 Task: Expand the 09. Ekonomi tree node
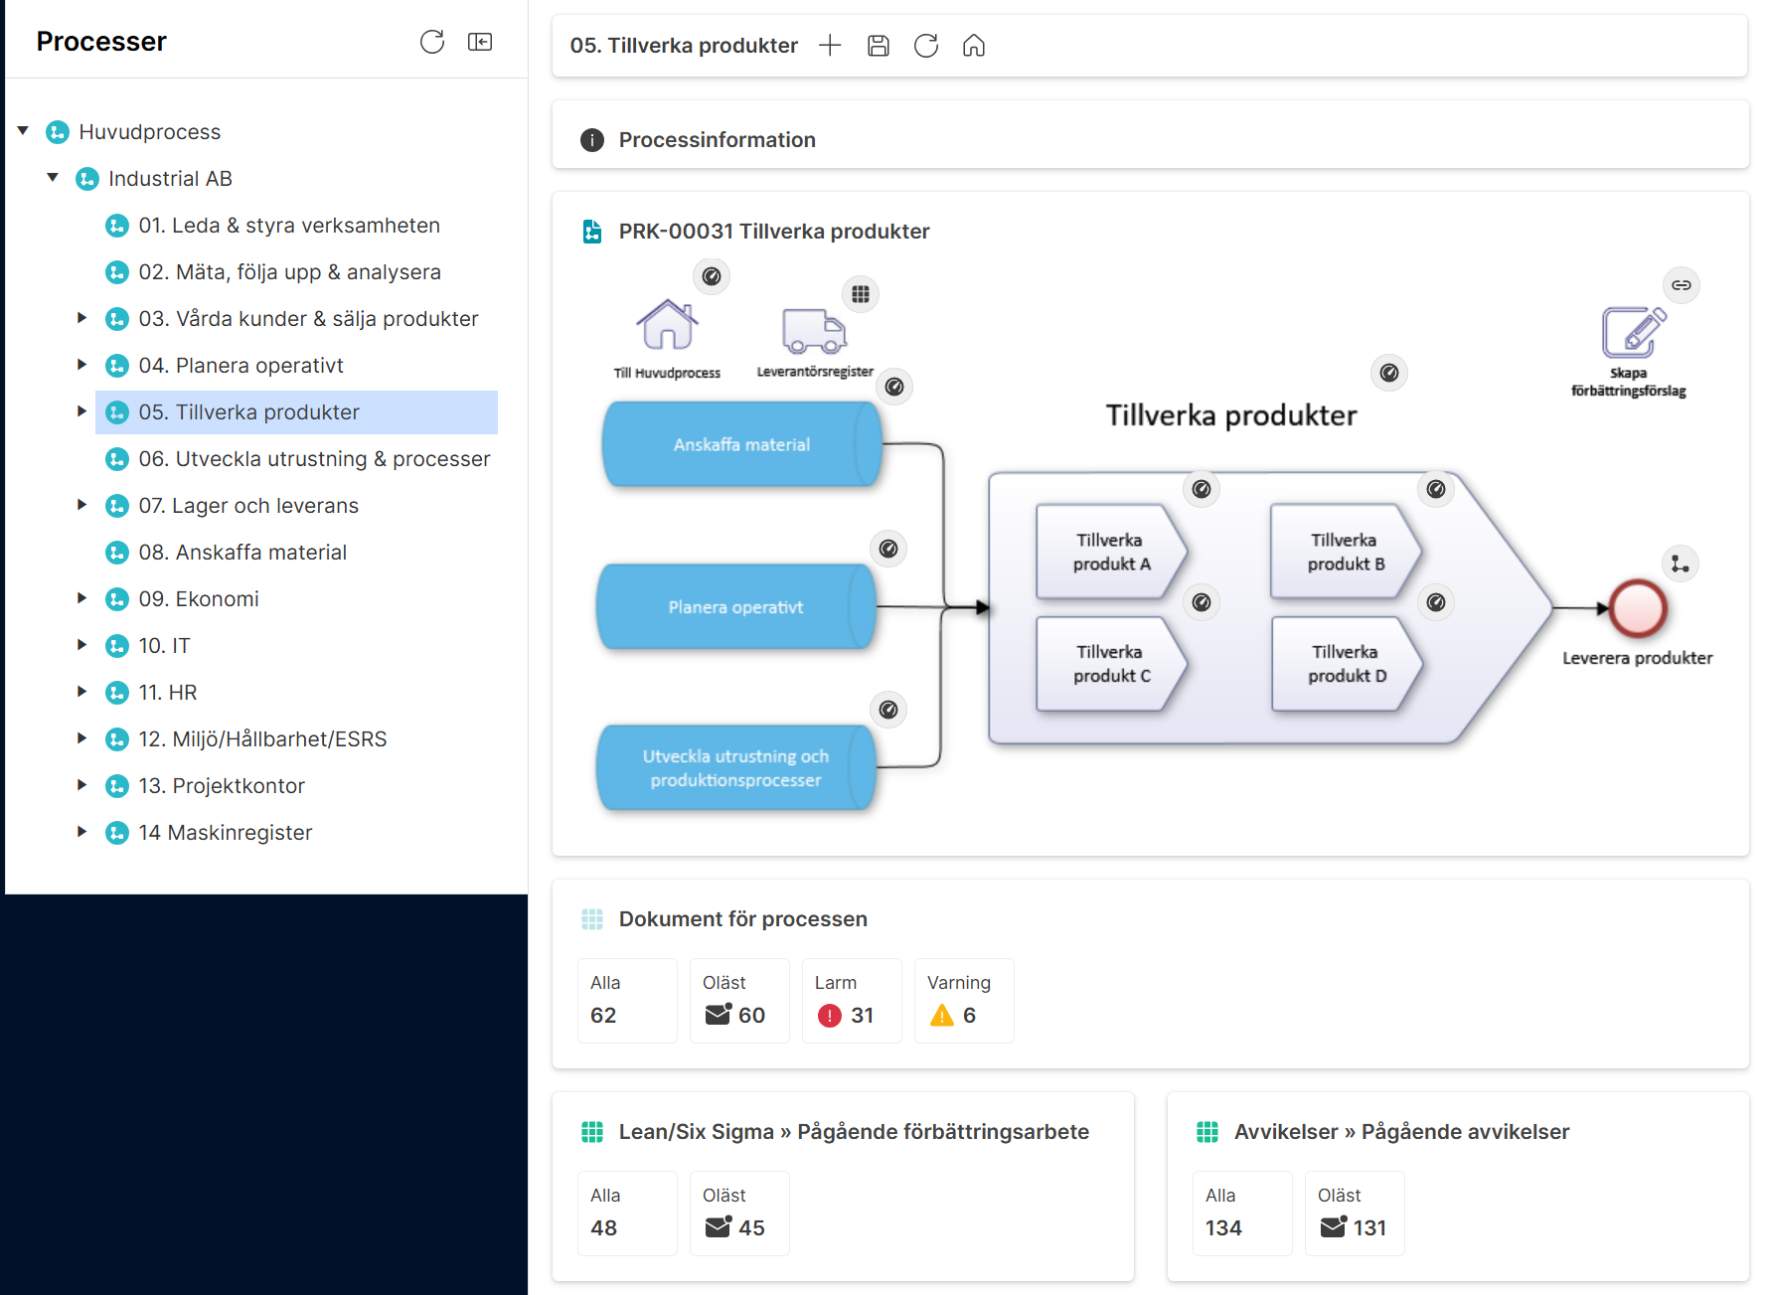point(82,598)
